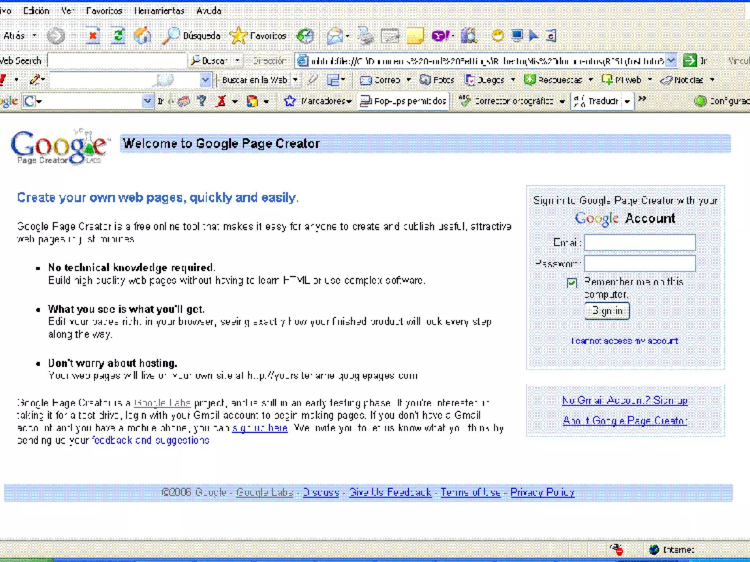Click the Marcadores star icon

290,101
